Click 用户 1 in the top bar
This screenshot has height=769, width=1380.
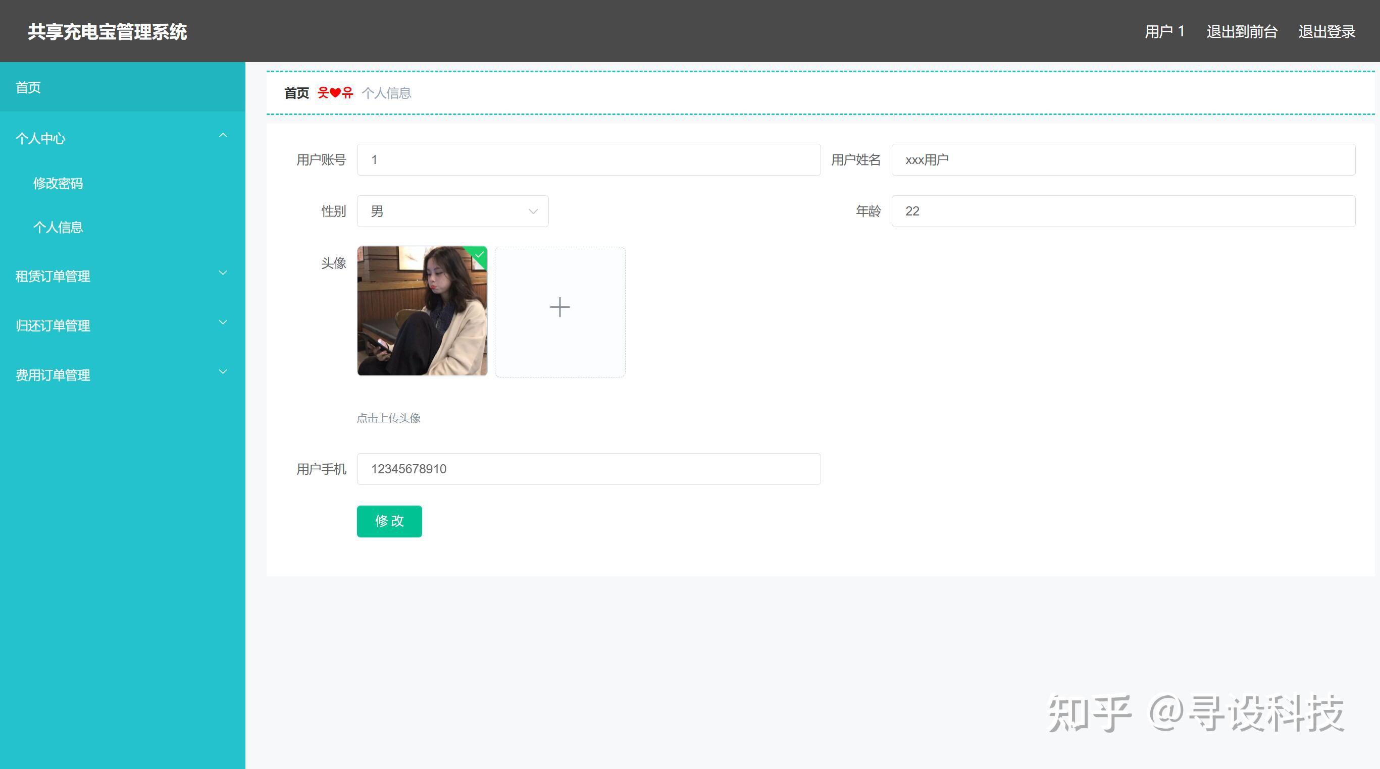click(x=1163, y=31)
